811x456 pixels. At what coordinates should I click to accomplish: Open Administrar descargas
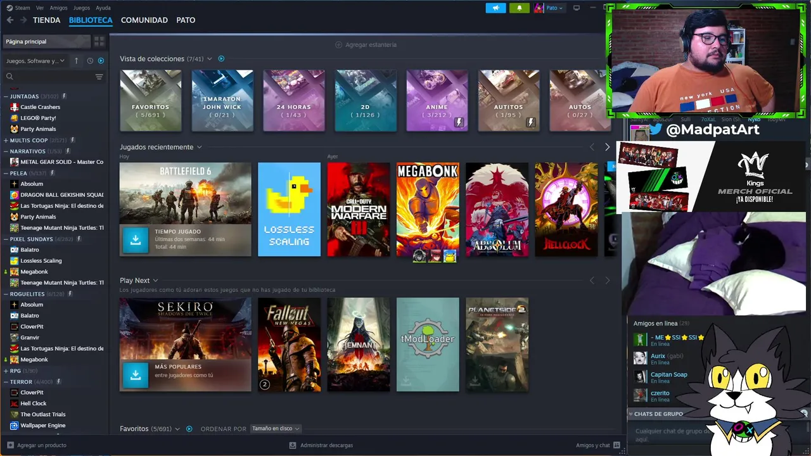[x=322, y=445]
